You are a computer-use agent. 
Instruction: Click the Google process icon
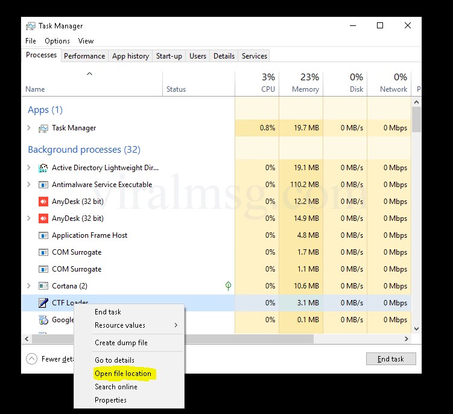(x=43, y=320)
